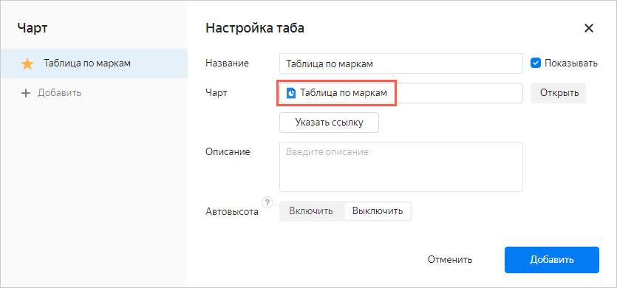The width and height of the screenshot is (617, 288).
Task: Open the Автовысота help question mark
Action: click(x=267, y=203)
